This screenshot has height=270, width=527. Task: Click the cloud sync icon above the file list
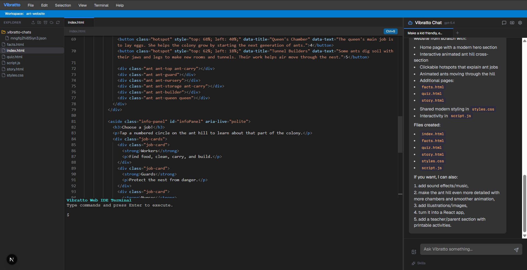click(x=51, y=22)
